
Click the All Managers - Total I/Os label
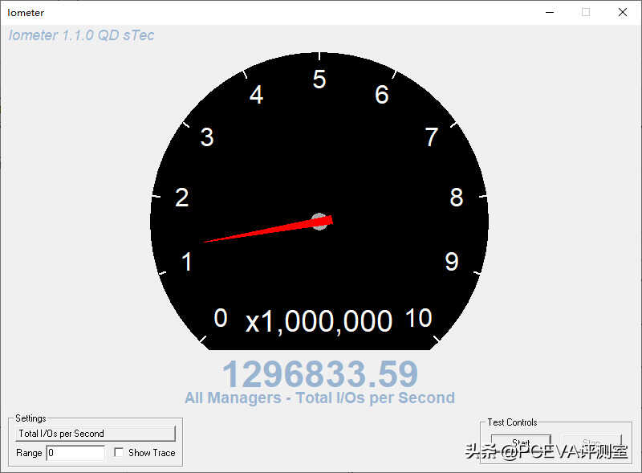[x=319, y=398]
